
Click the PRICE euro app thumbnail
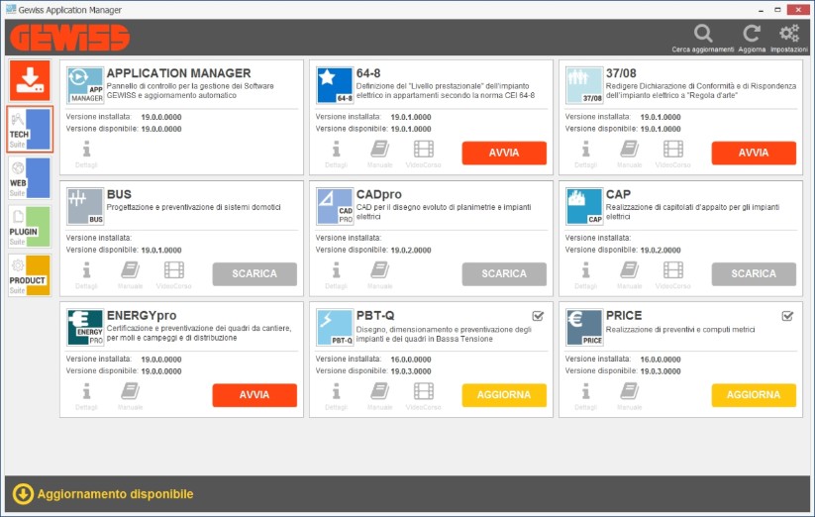584,328
